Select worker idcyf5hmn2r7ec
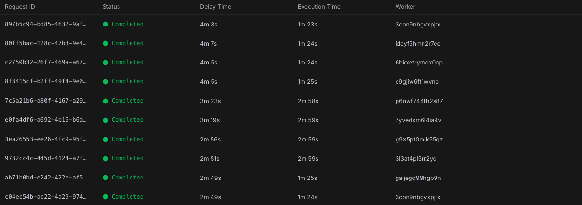The width and height of the screenshot is (582, 205). point(418,44)
